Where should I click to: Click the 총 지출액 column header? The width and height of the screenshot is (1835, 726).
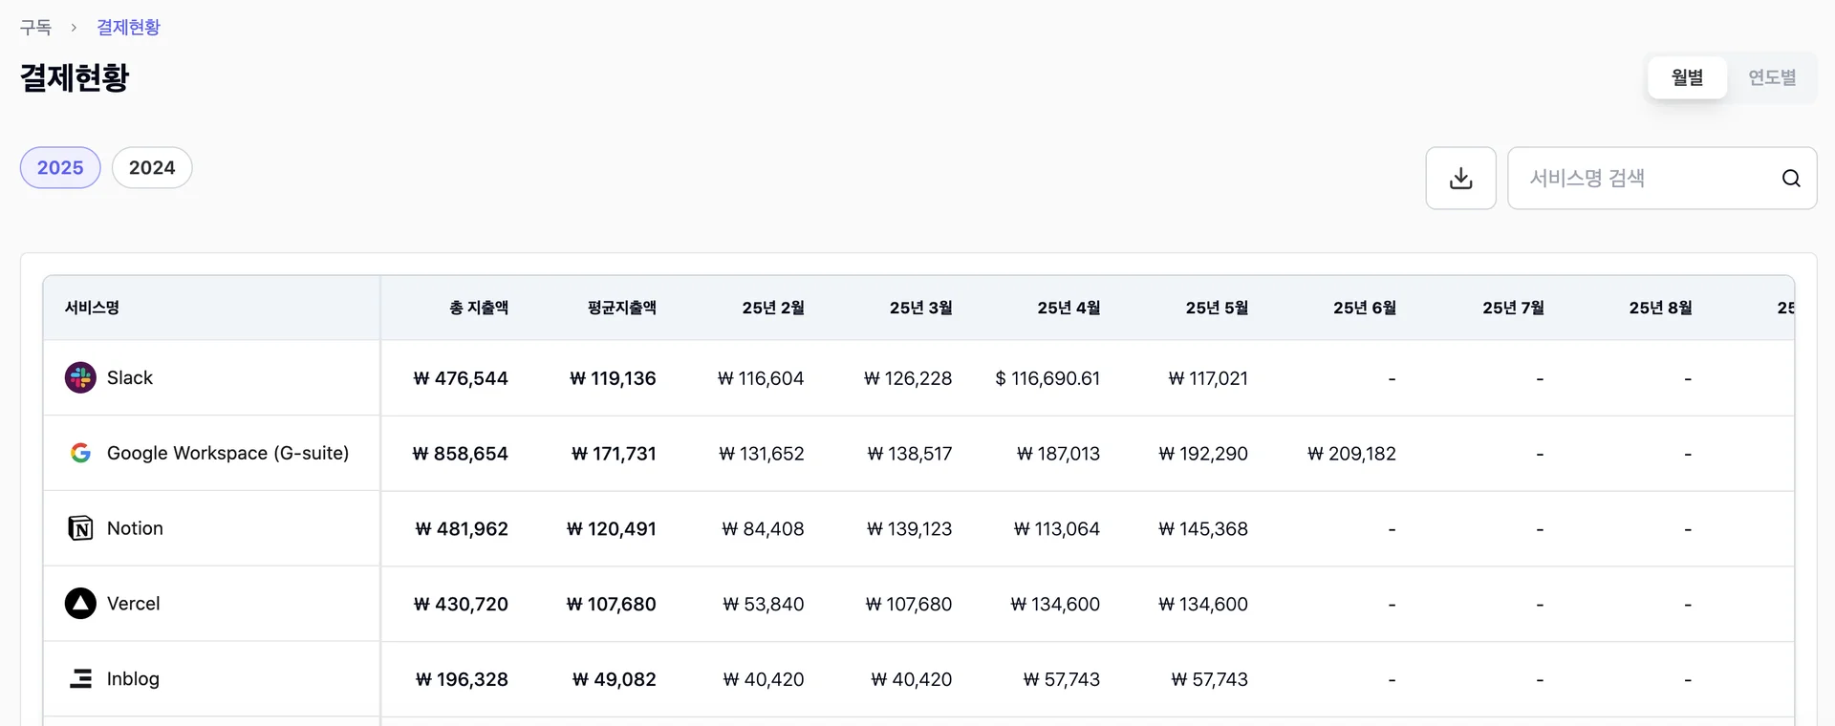point(479,308)
